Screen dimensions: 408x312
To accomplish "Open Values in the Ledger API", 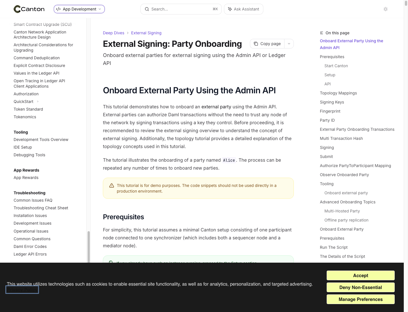I will pyautogui.click(x=37, y=73).
